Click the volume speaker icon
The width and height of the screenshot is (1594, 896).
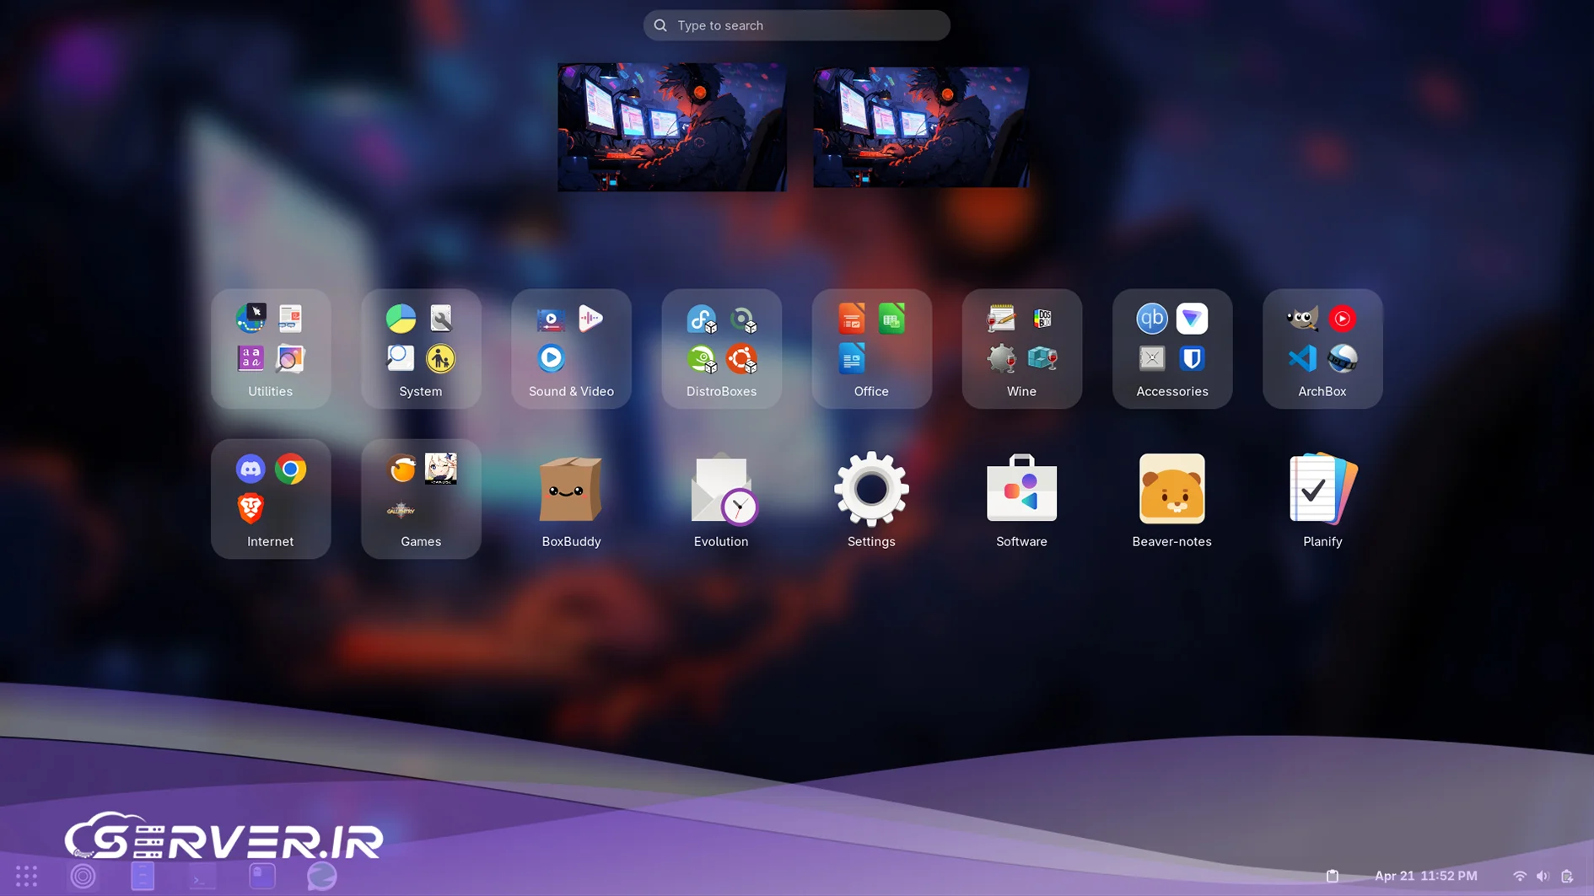1543,877
